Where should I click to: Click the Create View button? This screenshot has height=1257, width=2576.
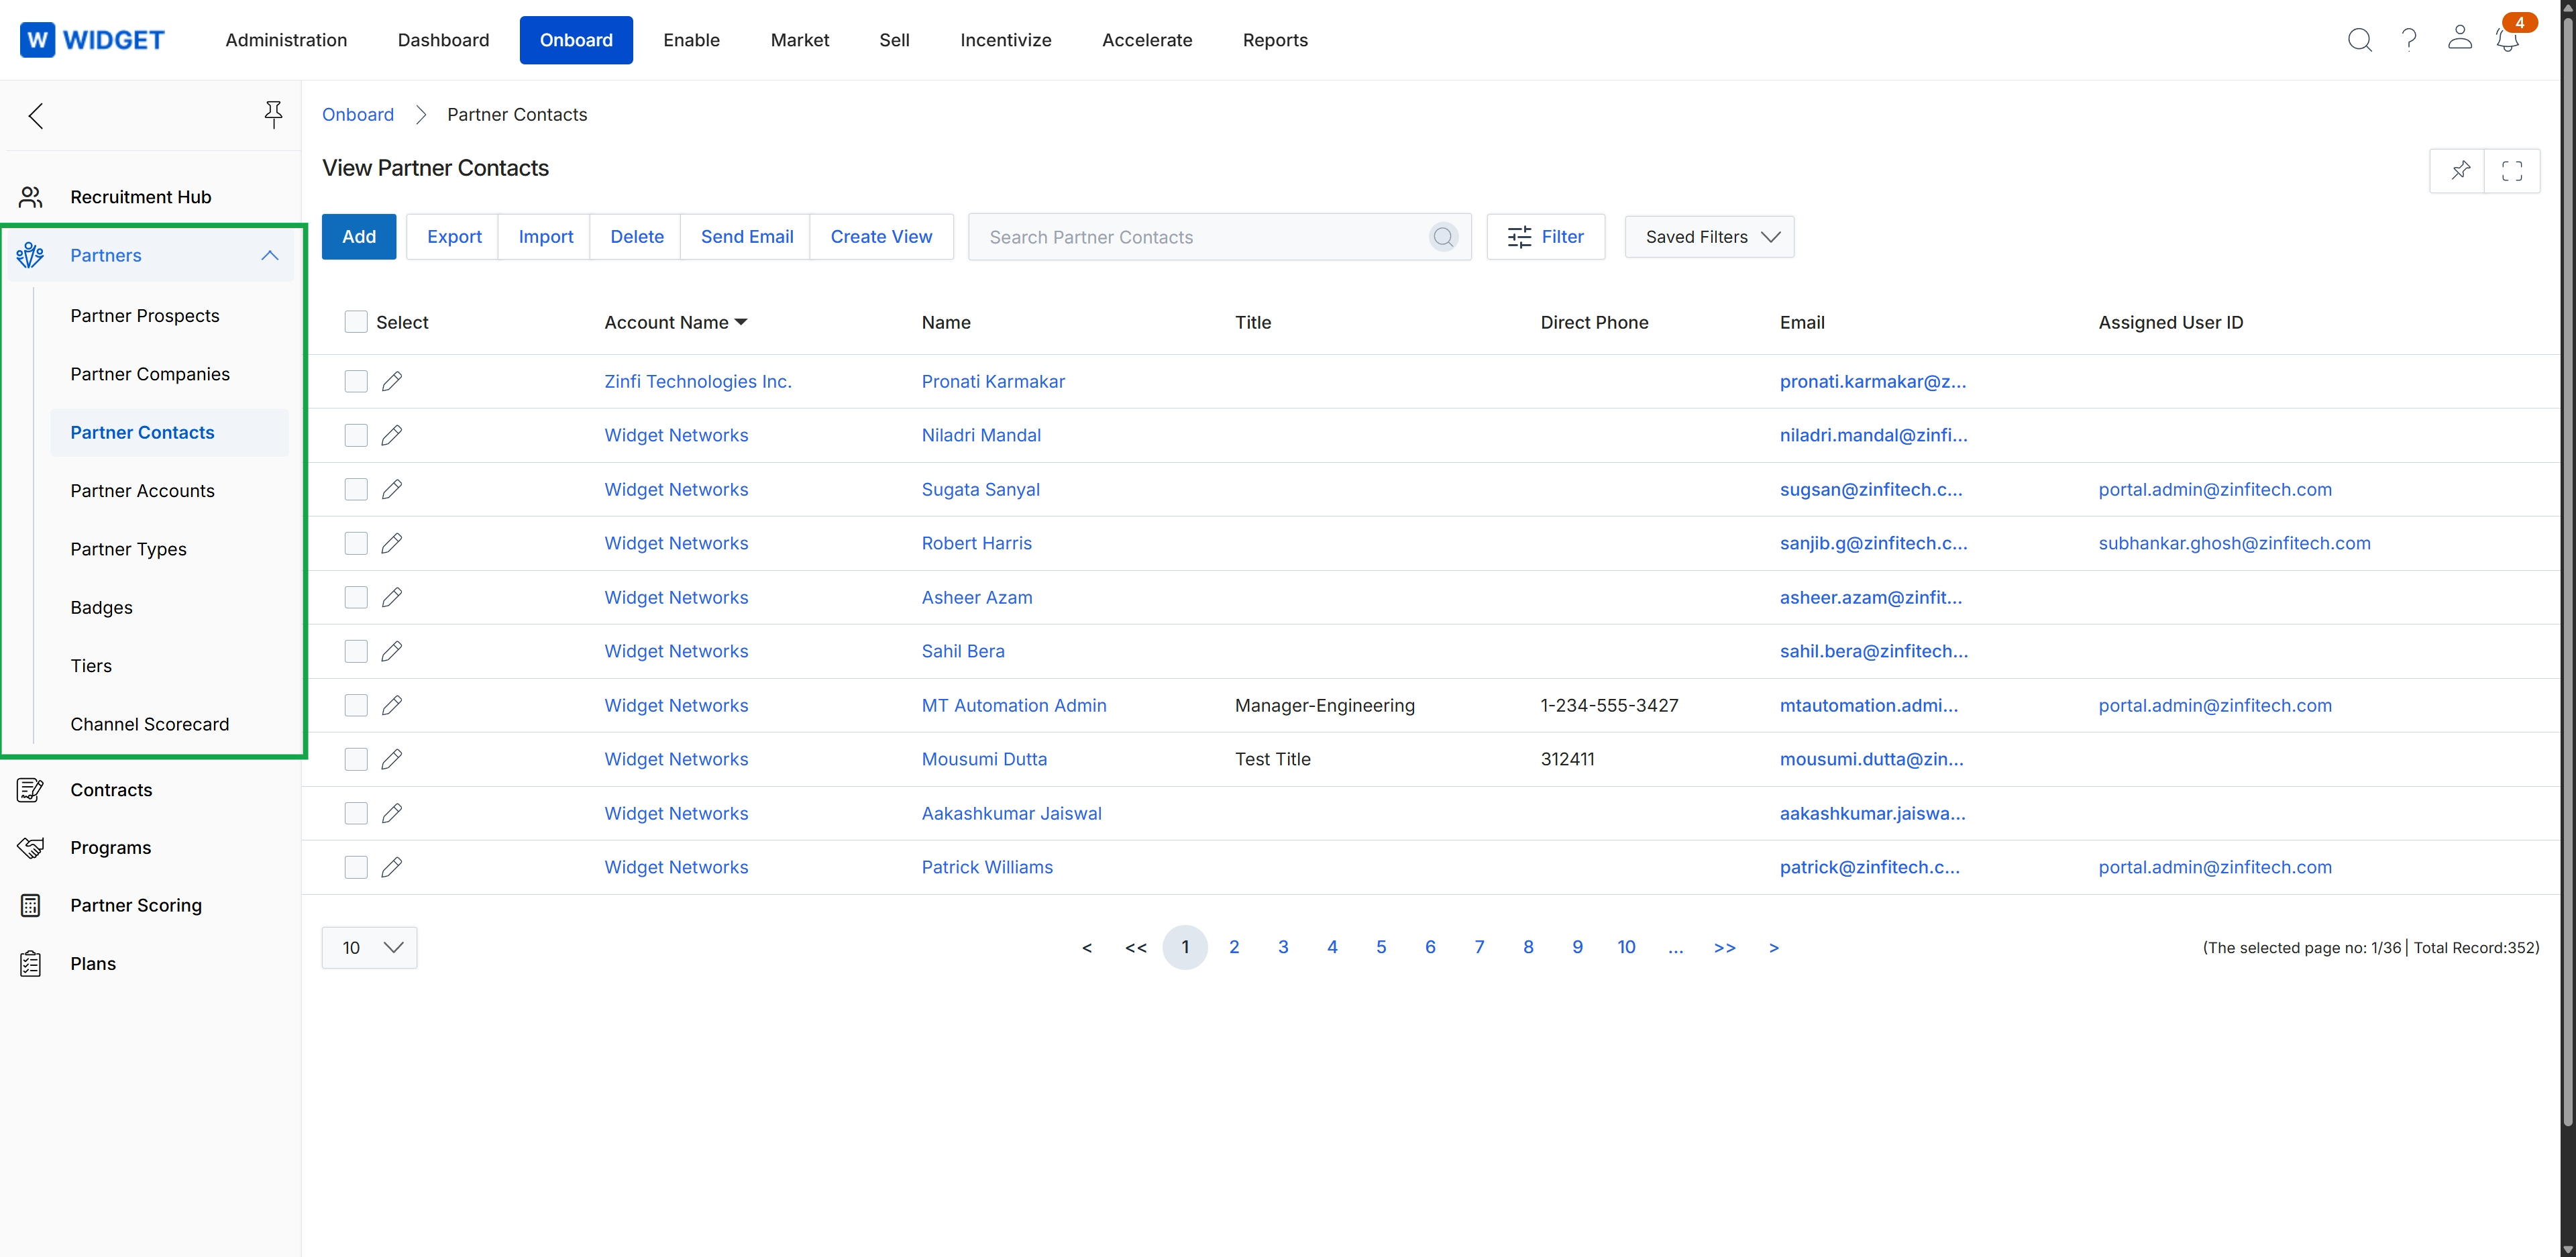[881, 237]
